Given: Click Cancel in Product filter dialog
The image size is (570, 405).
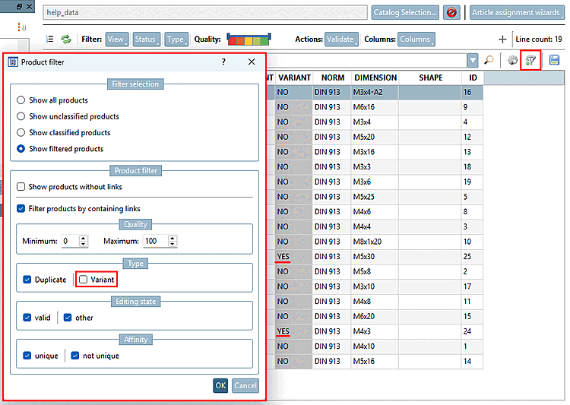Looking at the screenshot, I should click(245, 385).
